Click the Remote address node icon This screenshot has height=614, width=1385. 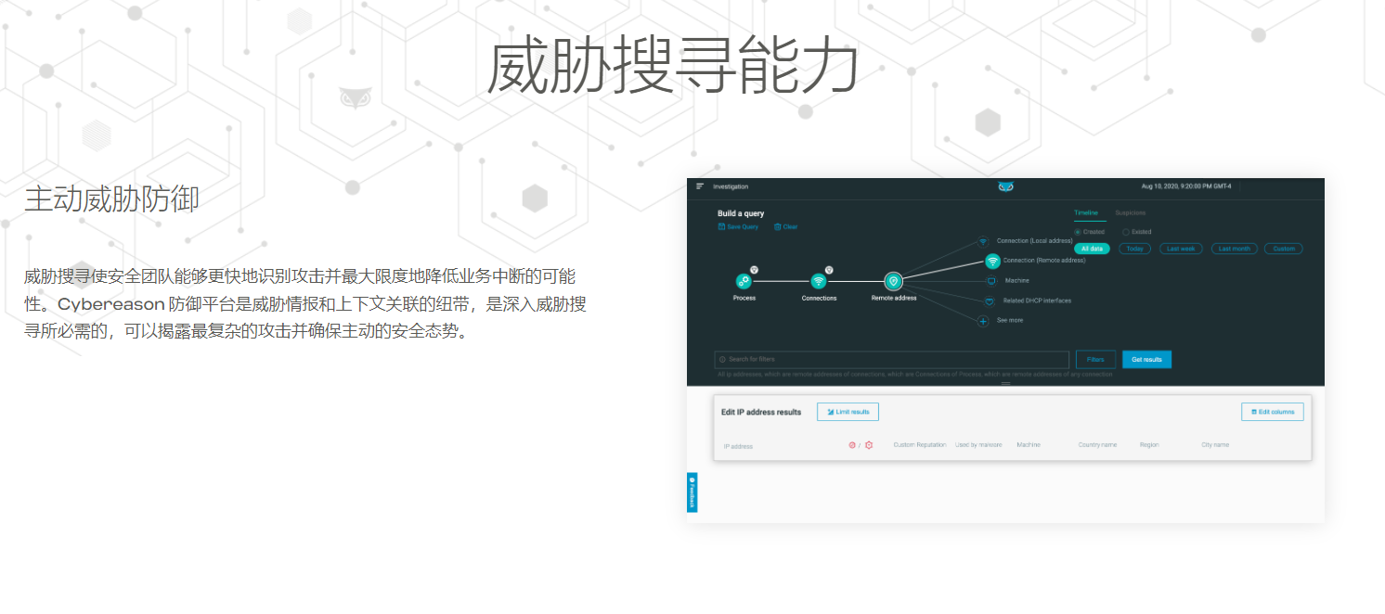point(893,281)
